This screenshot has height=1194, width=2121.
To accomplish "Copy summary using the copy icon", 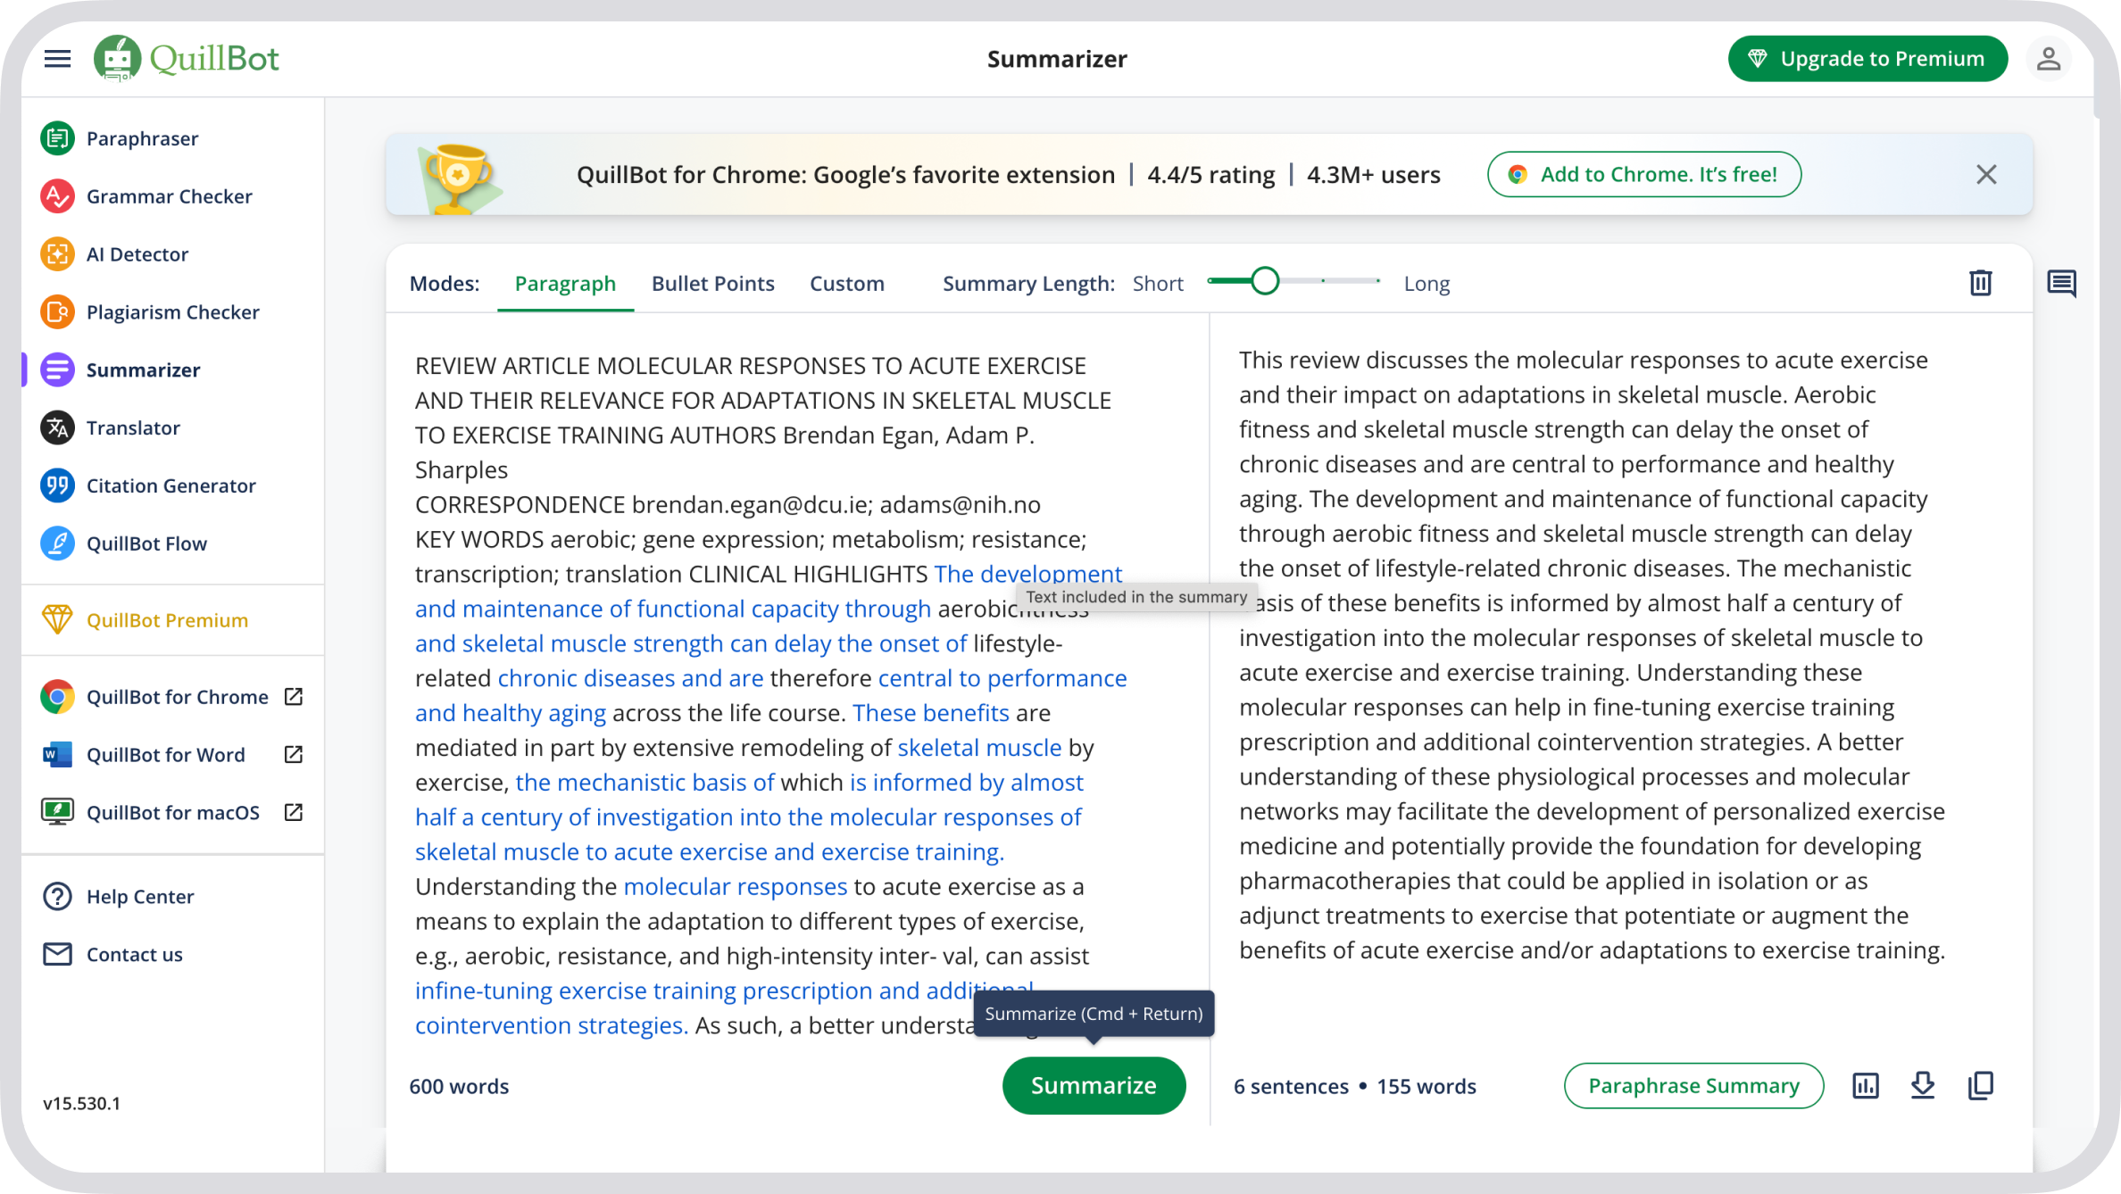I will point(1980,1085).
